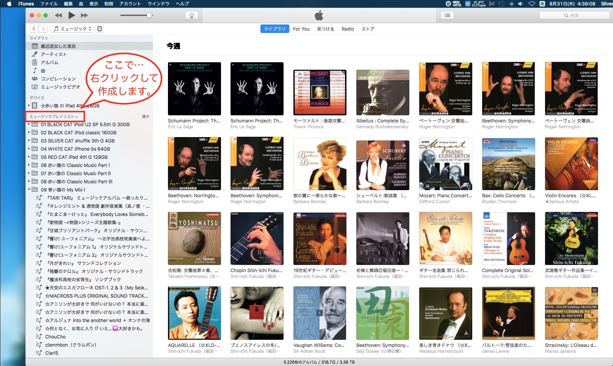Select ミュージックビデオ in the sidebar

(89, 87)
